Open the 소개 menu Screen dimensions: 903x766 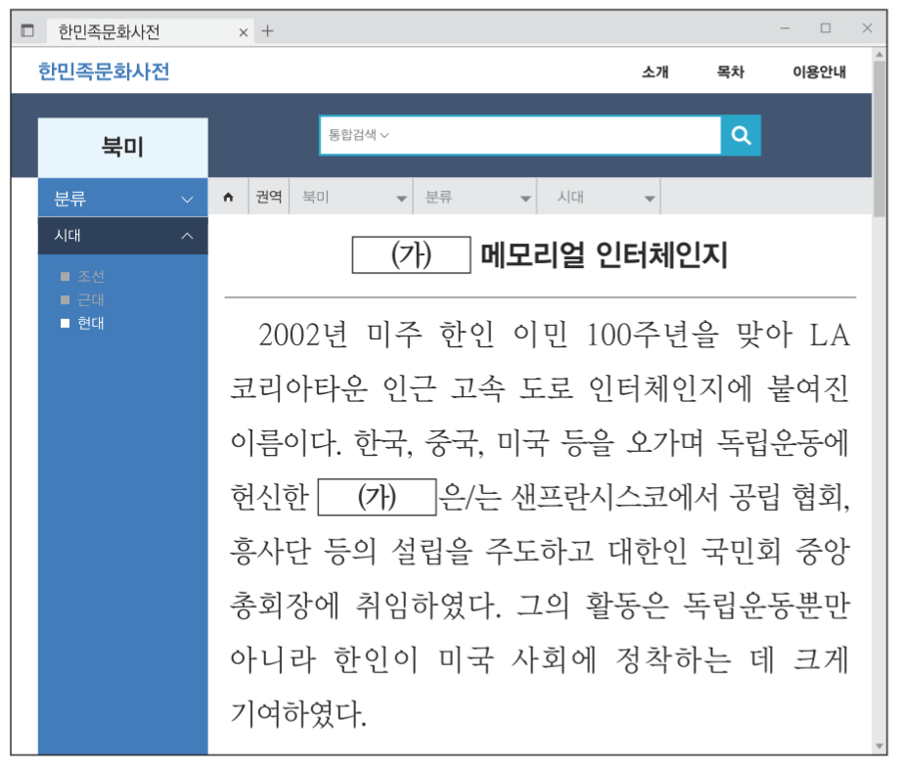point(655,72)
